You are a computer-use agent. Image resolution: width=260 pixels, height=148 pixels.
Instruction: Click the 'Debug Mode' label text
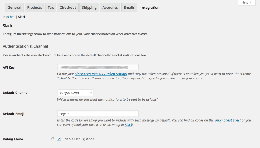pyautogui.click(x=13, y=139)
